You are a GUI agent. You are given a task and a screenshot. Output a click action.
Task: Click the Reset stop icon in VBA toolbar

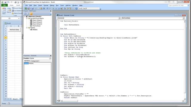(59, 9)
